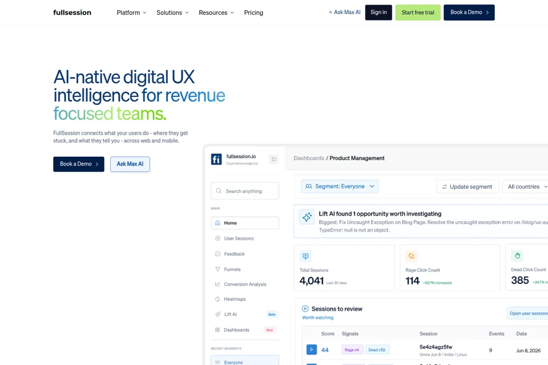Click the Search anything field
The height and width of the screenshot is (365, 548).
(245, 190)
